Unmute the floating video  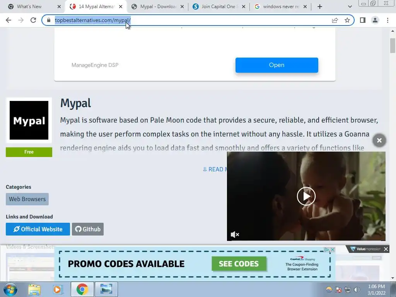pos(235,235)
